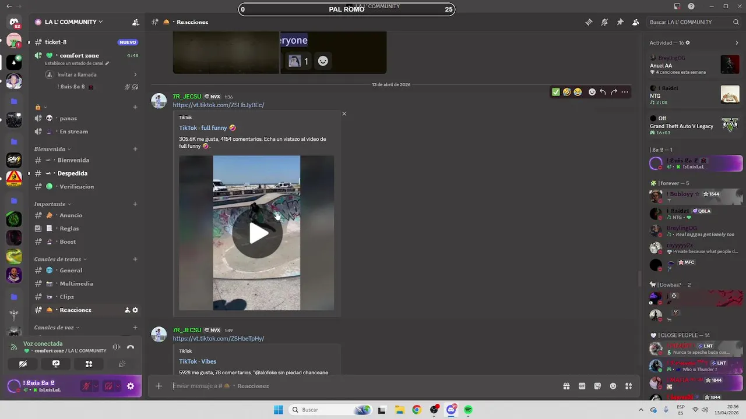The width and height of the screenshot is (746, 419).
Task: Create a channel in the Importante category
Action: [135, 204]
